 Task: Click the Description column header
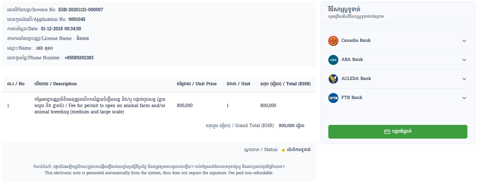point(55,84)
